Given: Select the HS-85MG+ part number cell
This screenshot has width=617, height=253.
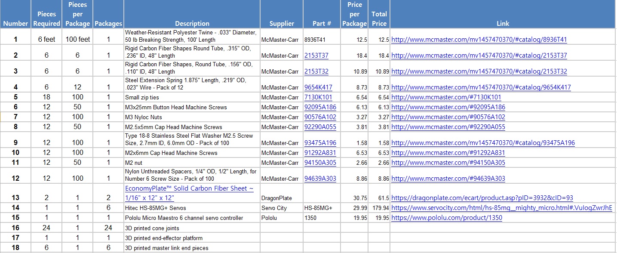Looking at the screenshot, I should pos(322,208).
